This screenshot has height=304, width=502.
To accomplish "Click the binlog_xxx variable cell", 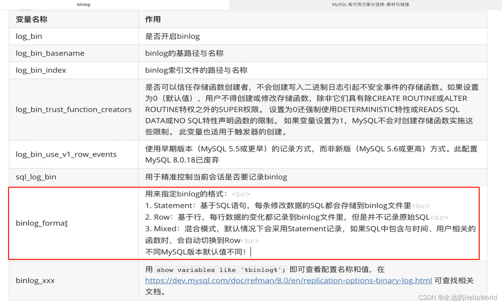I will click(74, 280).
